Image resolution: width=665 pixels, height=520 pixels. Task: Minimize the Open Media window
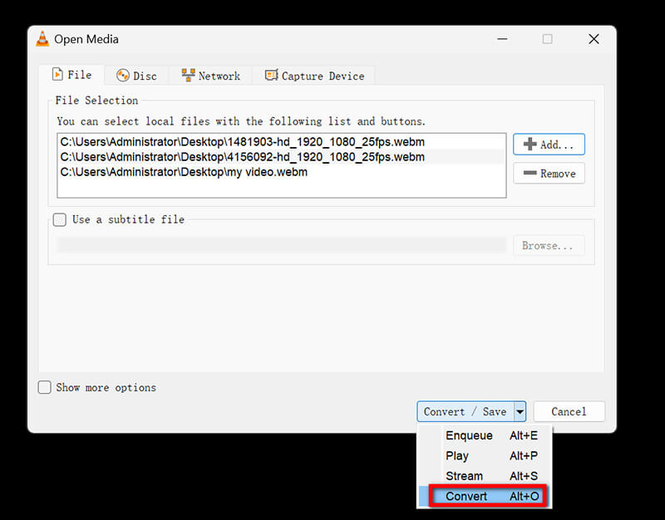tap(503, 39)
